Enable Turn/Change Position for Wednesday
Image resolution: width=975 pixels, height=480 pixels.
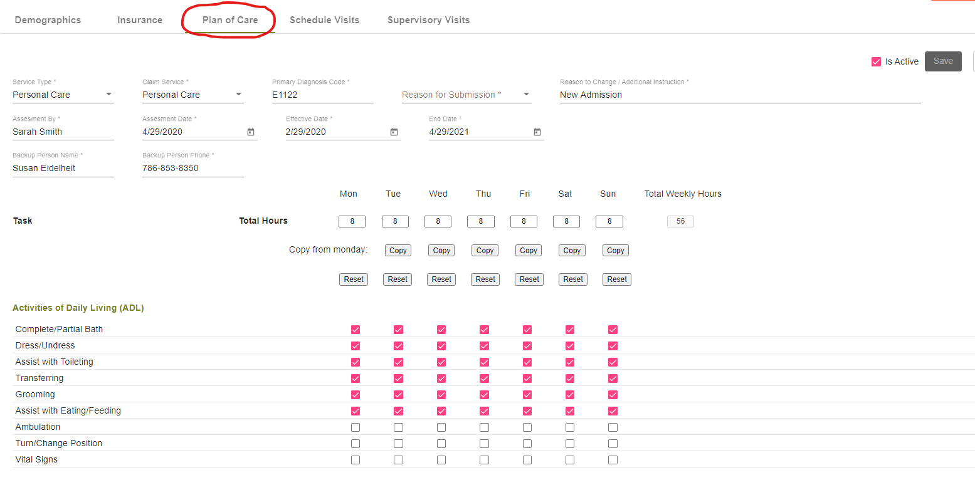[441, 443]
